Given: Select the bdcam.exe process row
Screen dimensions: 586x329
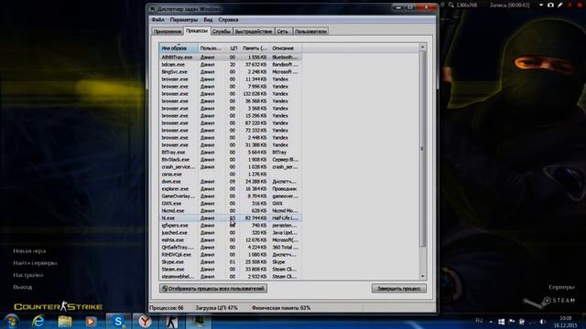Looking at the screenshot, I should [x=230, y=65].
